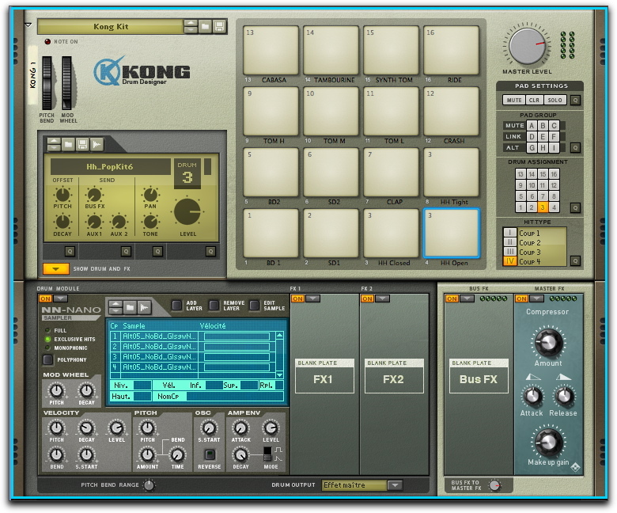Viewport: 617px width, 513px height.
Task: Click the Pitch Bend wheel
Action: [x=47, y=83]
